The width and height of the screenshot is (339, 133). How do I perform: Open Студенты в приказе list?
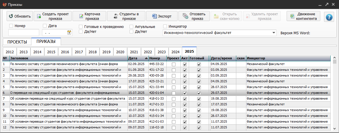pyautogui.click(x=126, y=16)
